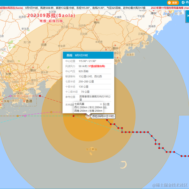Click the red forecast point west of the typhoon icon
The image size is (189, 189).
click(x=74, y=116)
